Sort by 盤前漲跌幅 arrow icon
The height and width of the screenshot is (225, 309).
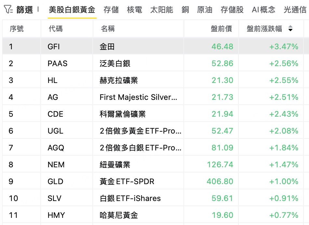pos(290,29)
